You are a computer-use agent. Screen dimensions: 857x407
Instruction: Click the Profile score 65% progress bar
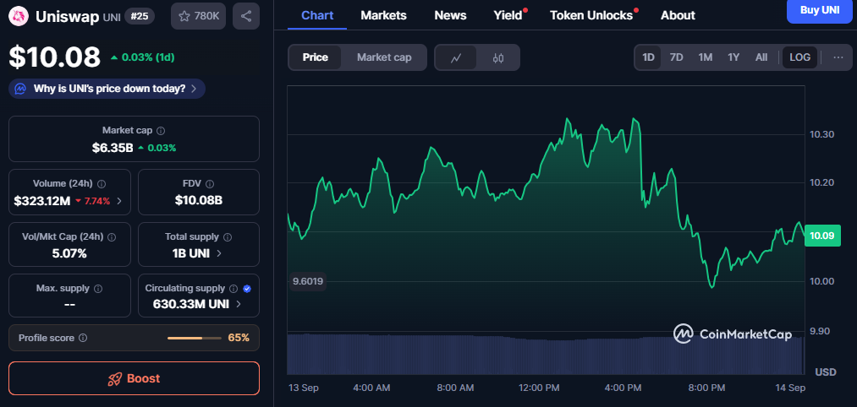pyautogui.click(x=195, y=338)
